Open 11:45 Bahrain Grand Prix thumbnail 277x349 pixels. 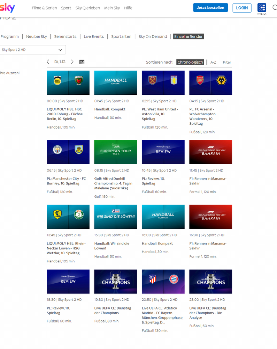tap(211, 152)
